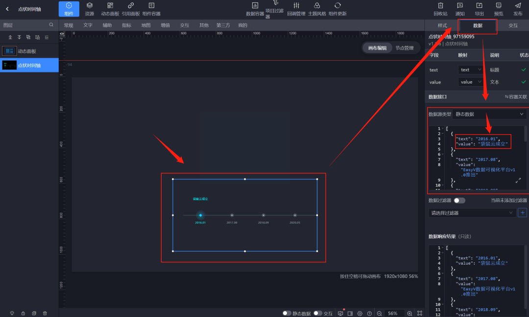Move layer to top icon

click(x=10, y=37)
